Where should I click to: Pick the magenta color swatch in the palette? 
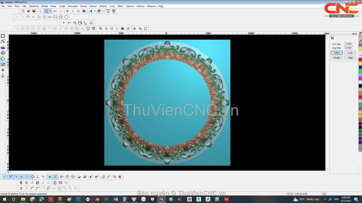(x=360, y=78)
